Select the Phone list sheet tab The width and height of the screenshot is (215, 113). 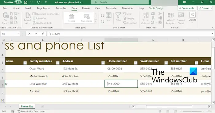click(27, 107)
